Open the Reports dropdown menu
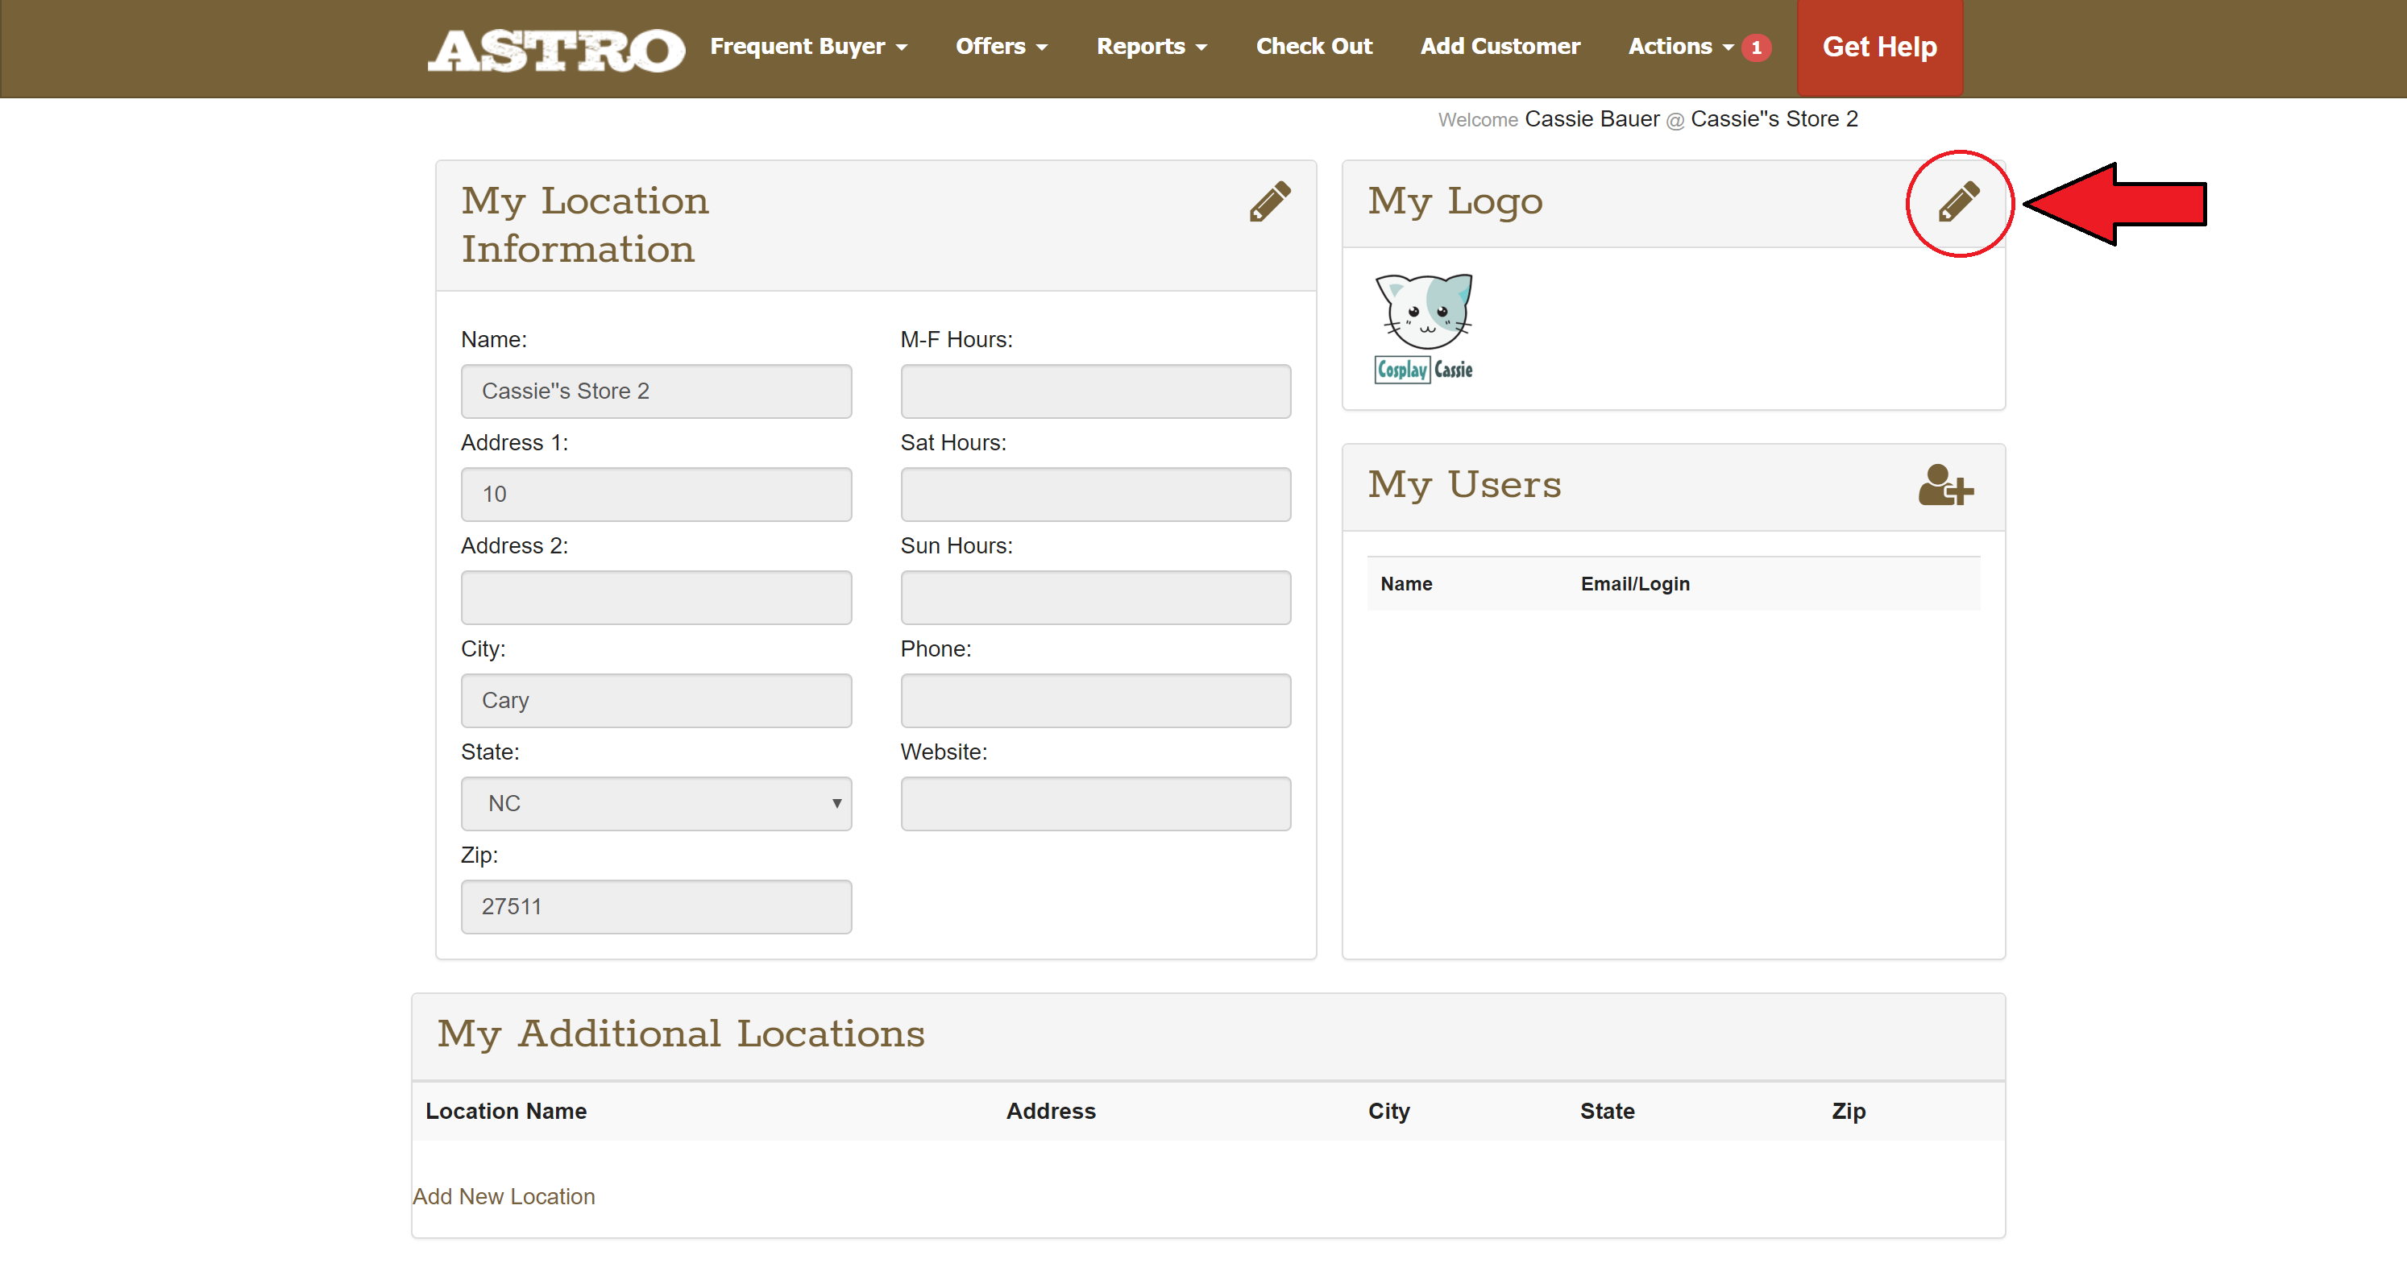 1152,47
